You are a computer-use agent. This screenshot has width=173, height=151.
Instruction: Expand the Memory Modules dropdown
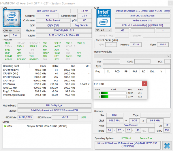(x=132, y=56)
